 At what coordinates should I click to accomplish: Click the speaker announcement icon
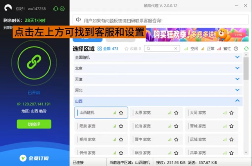coord(78,20)
